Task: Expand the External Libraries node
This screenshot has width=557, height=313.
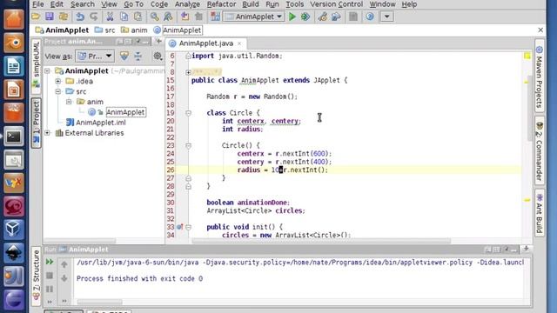Action: [x=47, y=133]
